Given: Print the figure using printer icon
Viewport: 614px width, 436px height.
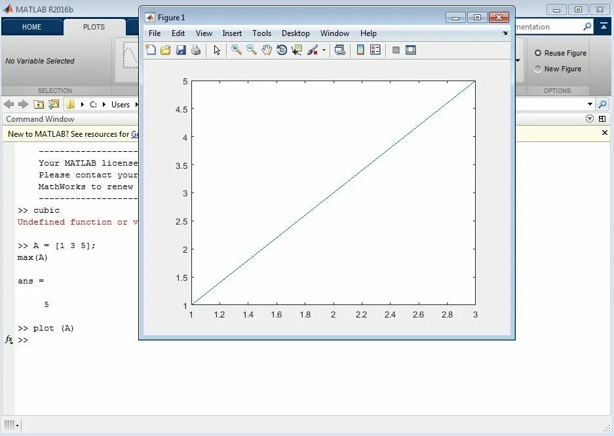Looking at the screenshot, I should pyautogui.click(x=196, y=50).
